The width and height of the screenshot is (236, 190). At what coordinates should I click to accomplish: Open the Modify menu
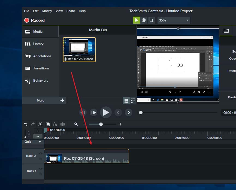[47, 11]
